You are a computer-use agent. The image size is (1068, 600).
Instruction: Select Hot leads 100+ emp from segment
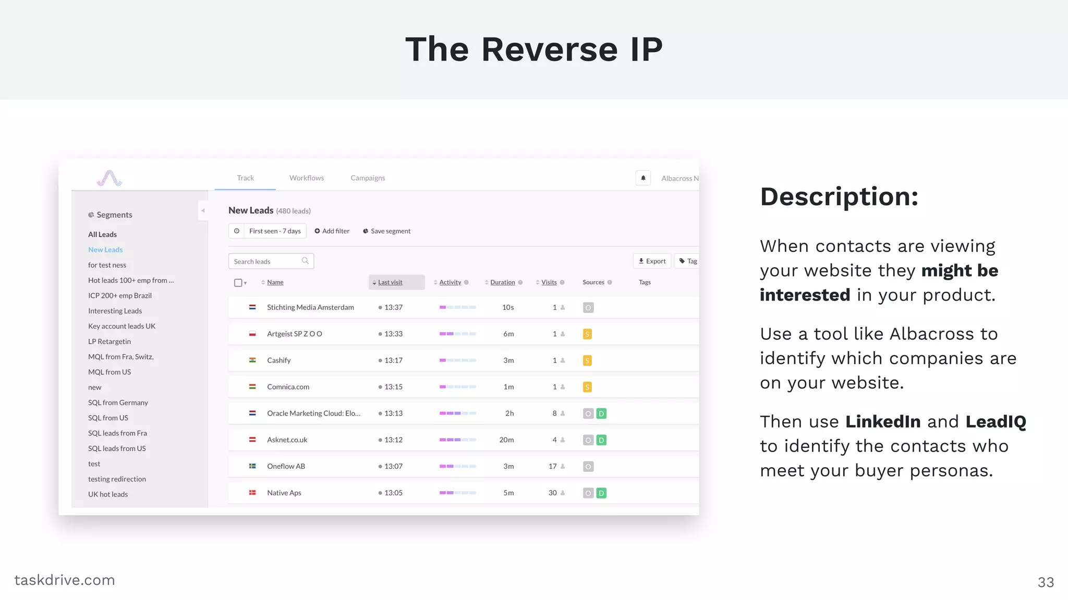(131, 280)
